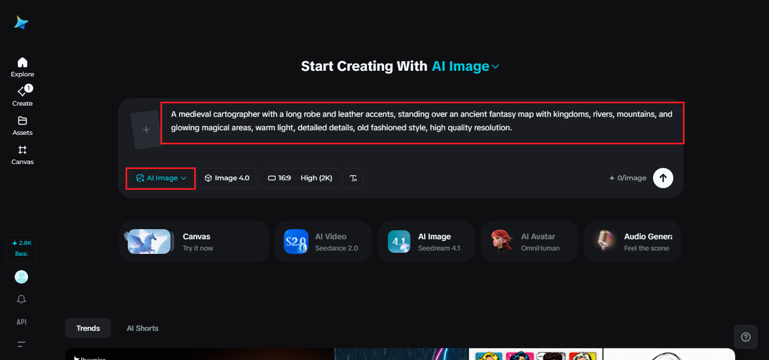The width and height of the screenshot is (769, 360).
Task: Expand the AI Image heading chevron
Action: pos(496,67)
